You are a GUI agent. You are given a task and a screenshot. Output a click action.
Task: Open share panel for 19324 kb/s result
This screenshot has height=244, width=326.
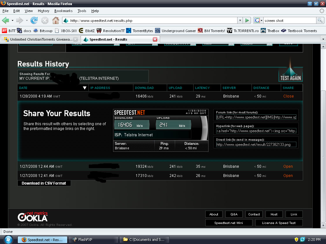pos(288,166)
